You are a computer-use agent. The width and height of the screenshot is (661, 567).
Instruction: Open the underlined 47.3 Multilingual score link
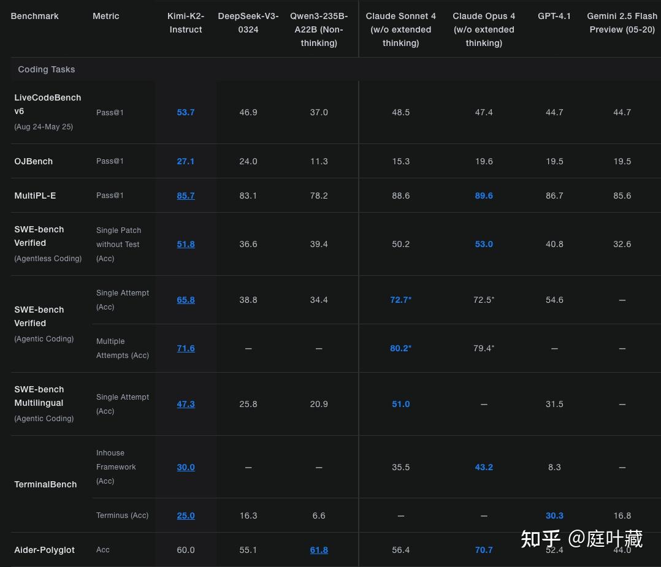185,404
